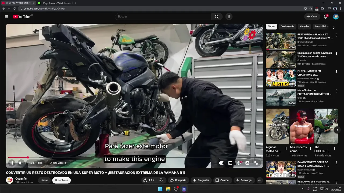This screenshot has width=344, height=193.
Task: Open the Crear upload menu
Action: pyautogui.click(x=312, y=17)
